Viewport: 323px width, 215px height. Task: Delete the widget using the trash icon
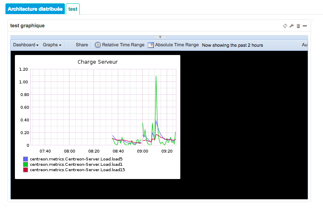coord(298,26)
